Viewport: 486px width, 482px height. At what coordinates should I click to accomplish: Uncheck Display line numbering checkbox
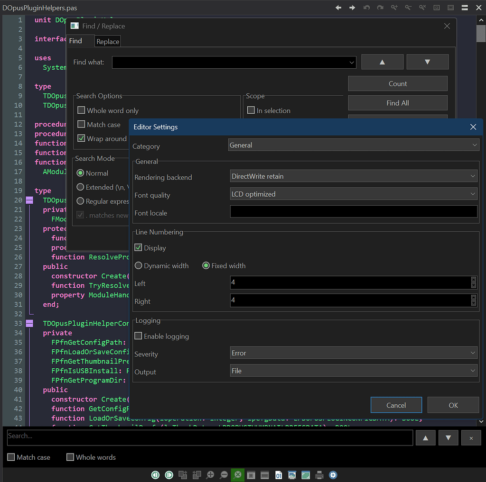138,247
